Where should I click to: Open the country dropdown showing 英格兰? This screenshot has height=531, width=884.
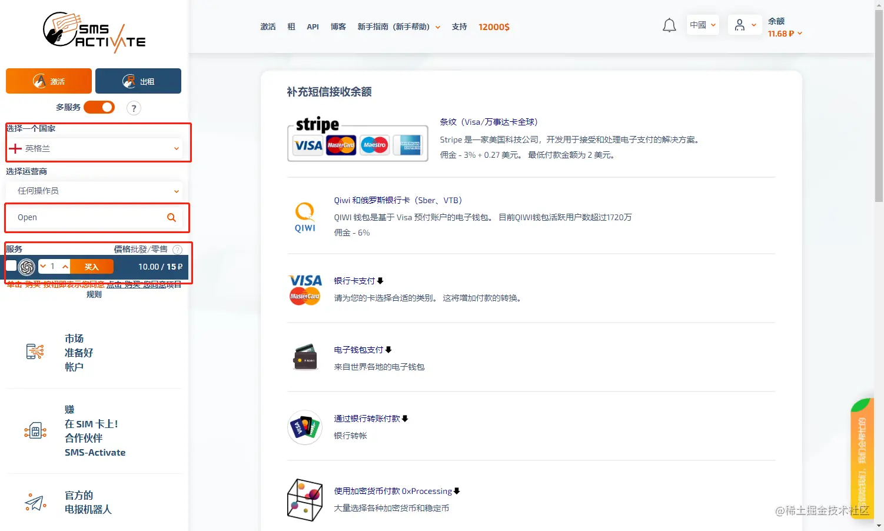point(94,148)
